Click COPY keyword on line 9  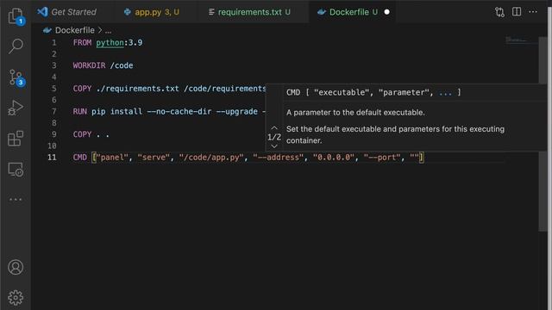pos(82,134)
